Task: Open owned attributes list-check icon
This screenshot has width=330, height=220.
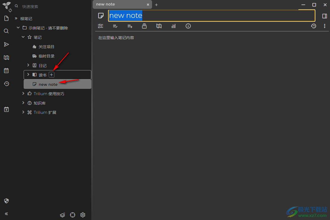Action: coord(115,26)
